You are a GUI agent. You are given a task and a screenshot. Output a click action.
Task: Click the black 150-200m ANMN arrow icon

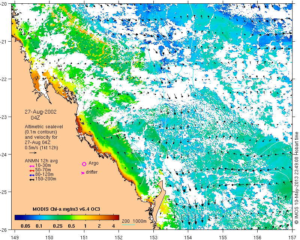[x=32, y=180]
